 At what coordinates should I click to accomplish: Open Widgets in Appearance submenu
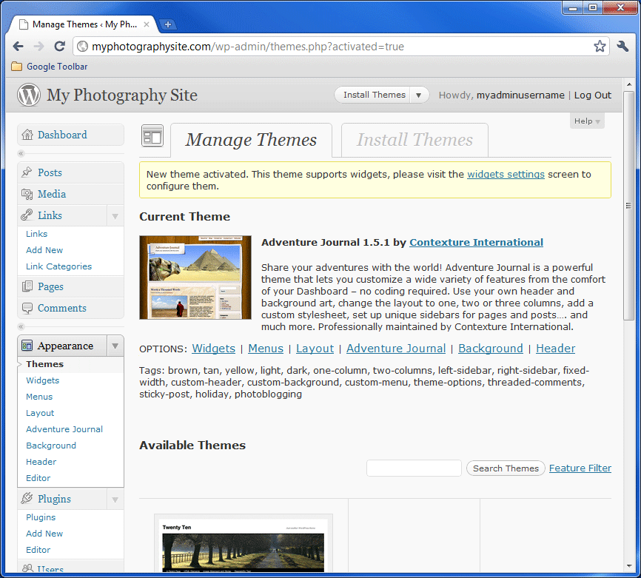click(x=42, y=380)
